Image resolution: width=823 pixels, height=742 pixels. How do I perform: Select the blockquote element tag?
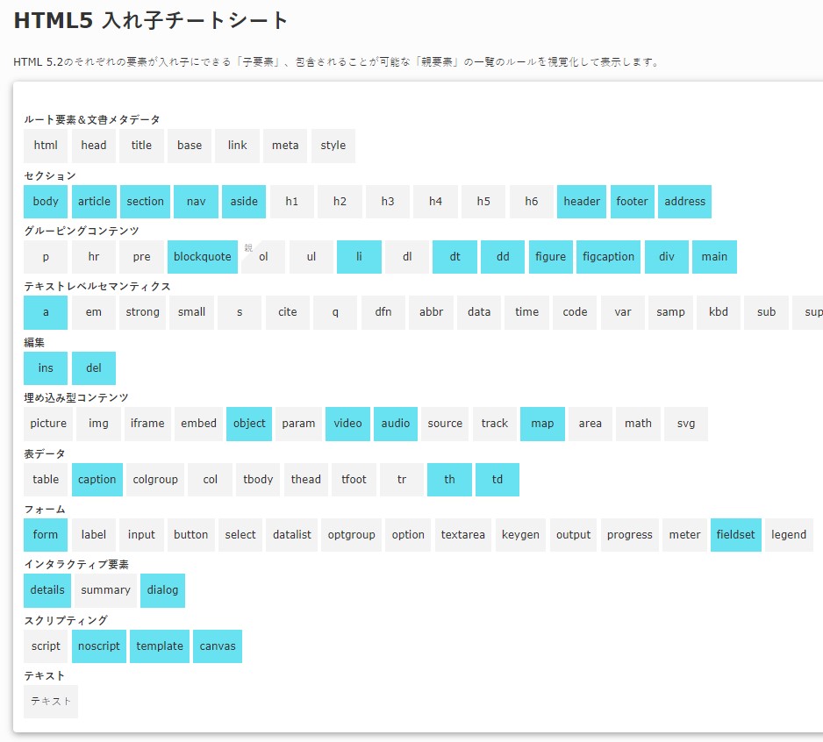203,257
